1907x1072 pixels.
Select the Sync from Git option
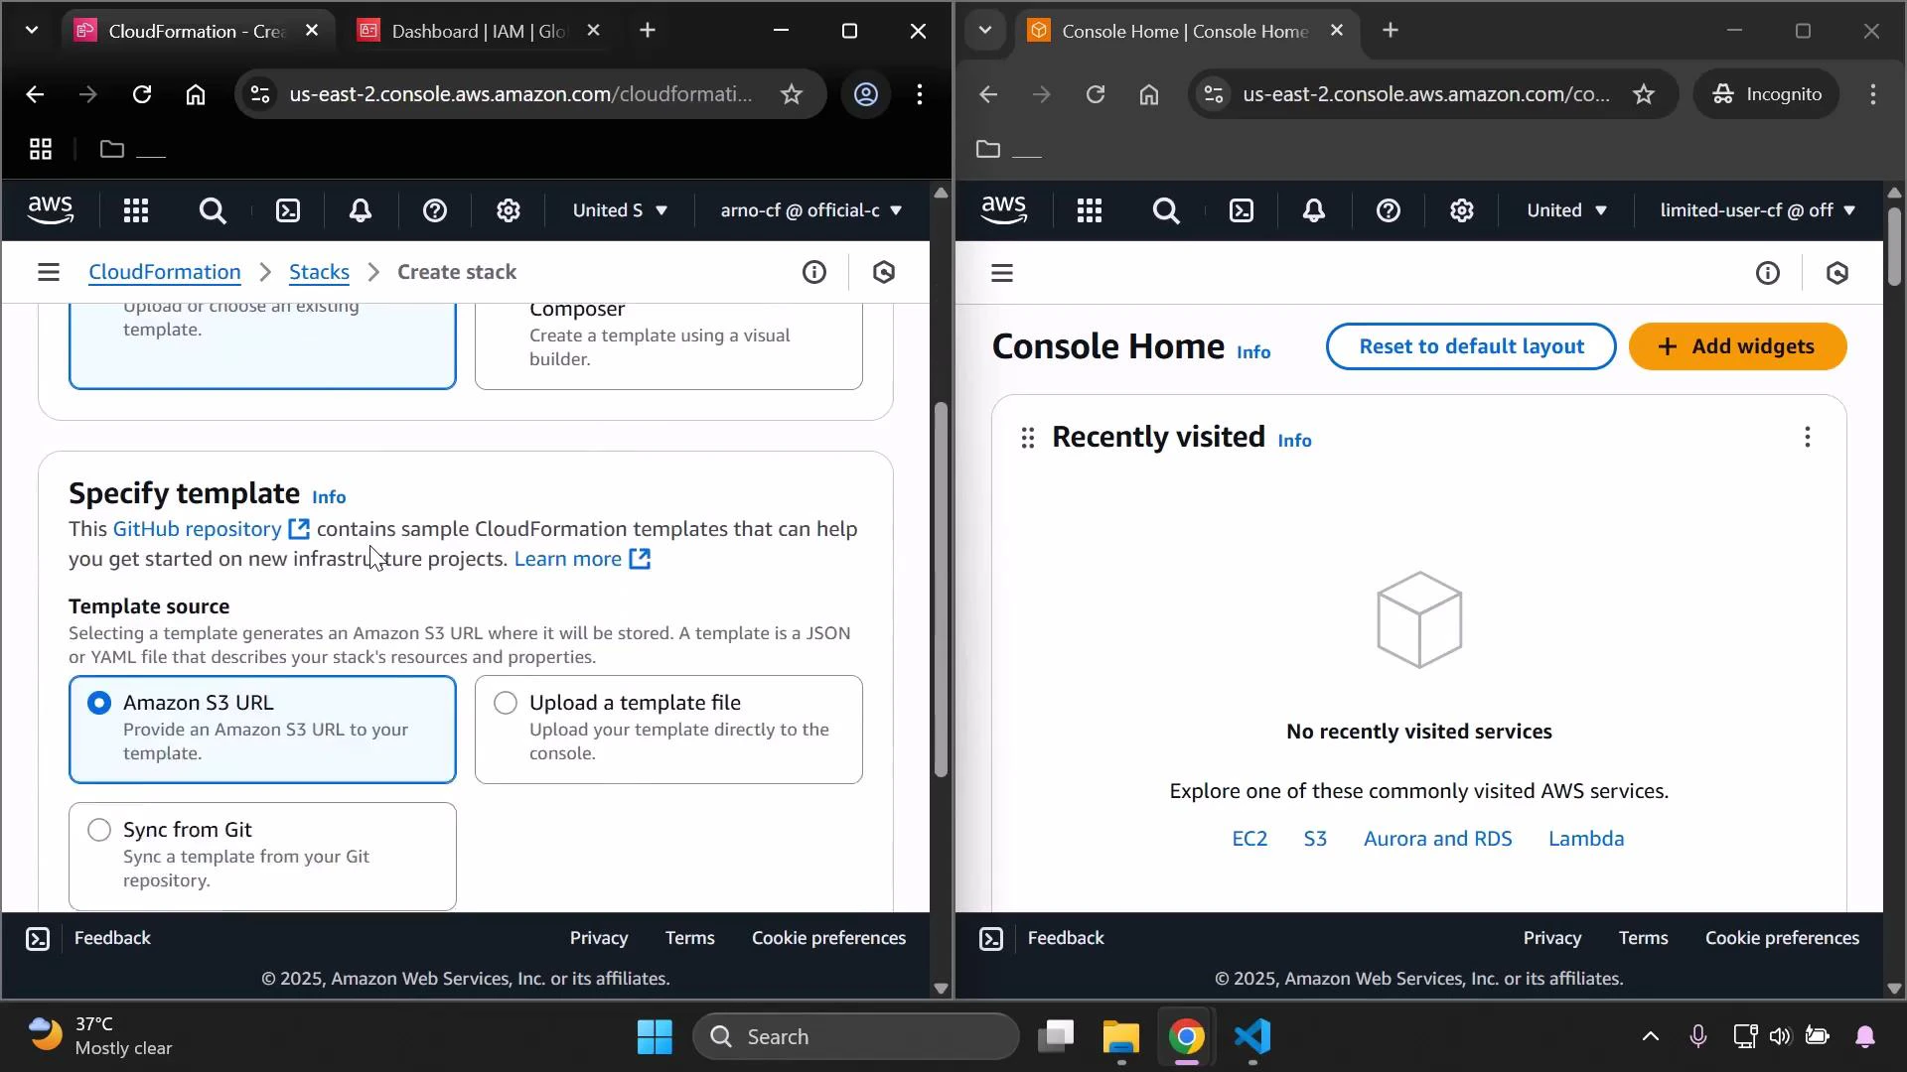[98, 830]
